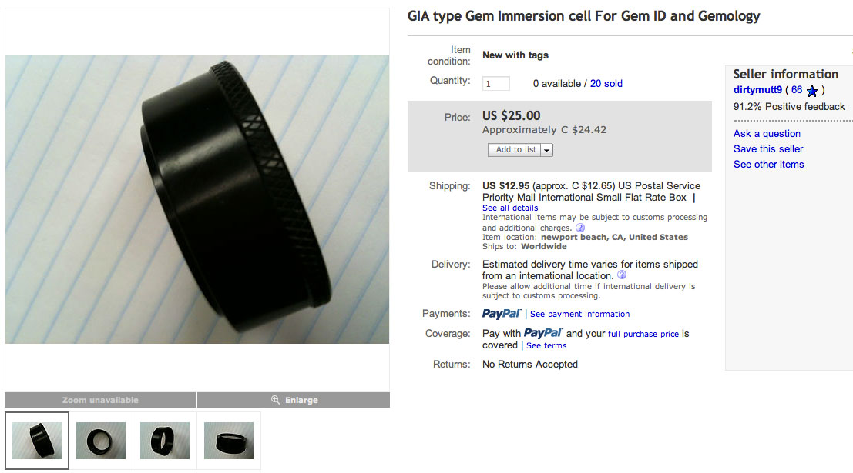
Task: Select the third product thumbnail
Action: 165,441
